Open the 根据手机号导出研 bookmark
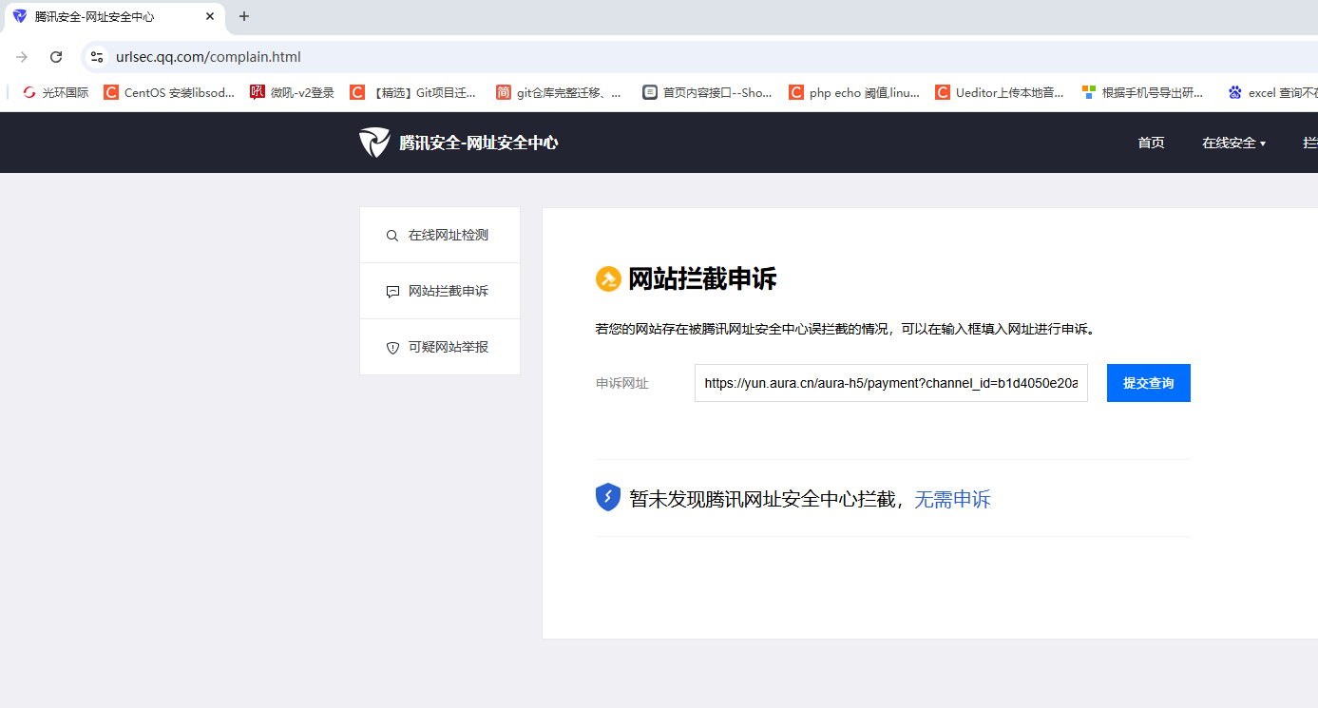1318x708 pixels. point(1143,92)
